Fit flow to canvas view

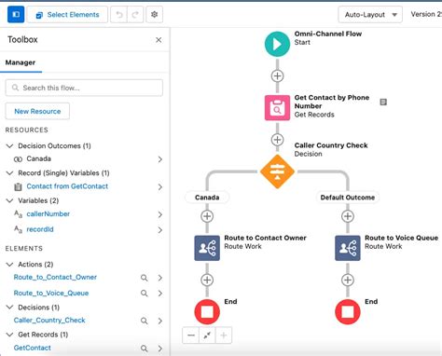pyautogui.click(x=207, y=335)
